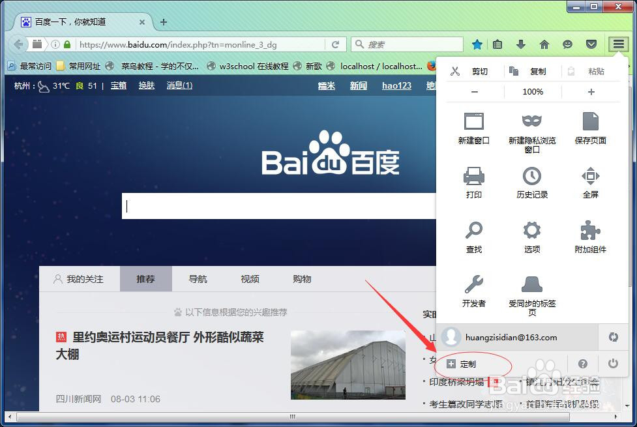
Task: Click the 定制 customize button
Action: 462,364
